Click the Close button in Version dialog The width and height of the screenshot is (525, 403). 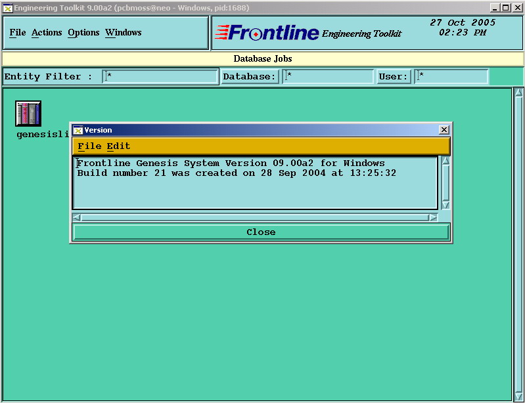click(261, 232)
